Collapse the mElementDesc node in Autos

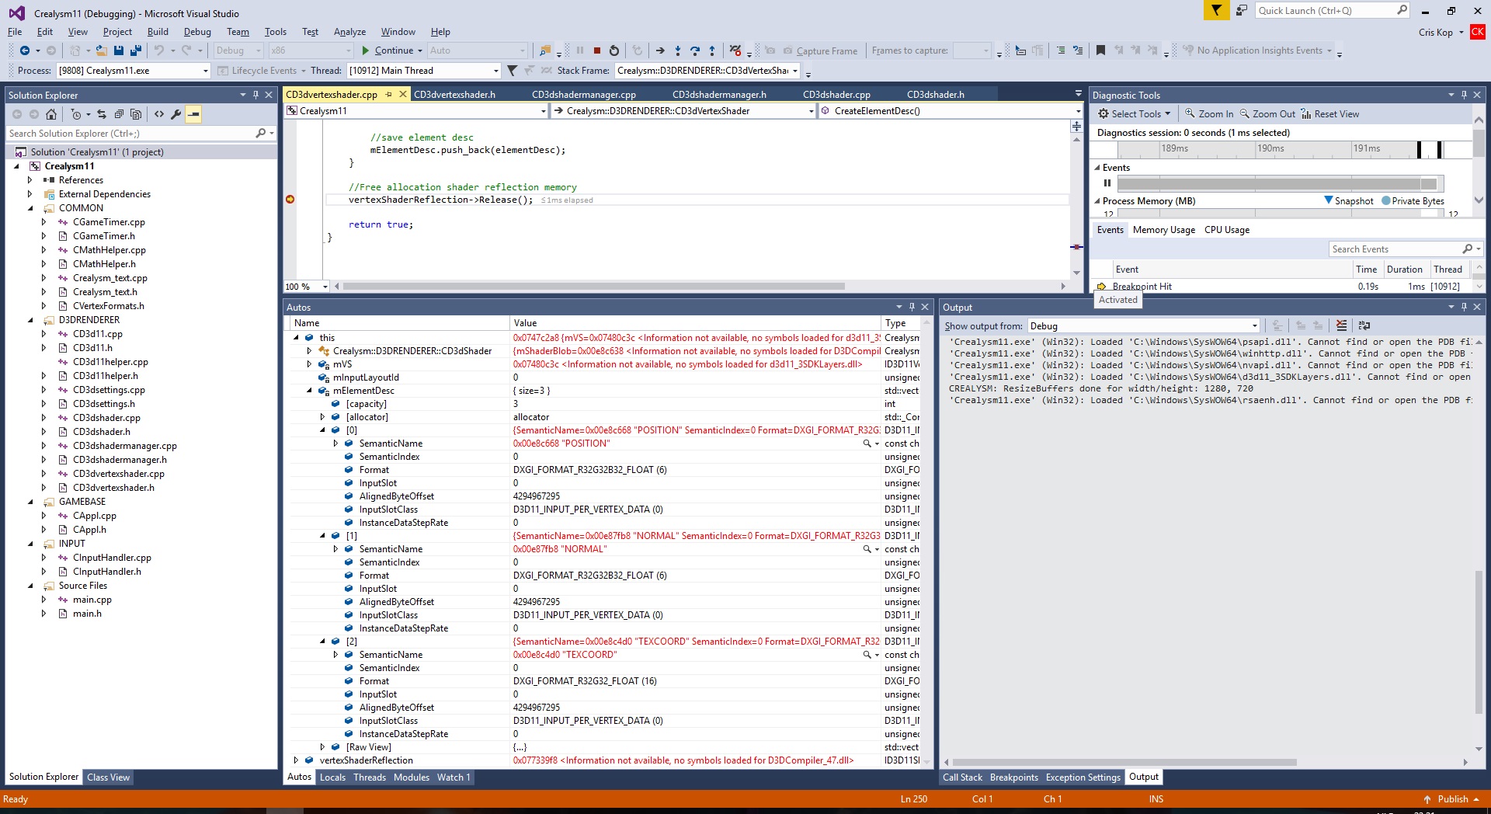pos(309,391)
